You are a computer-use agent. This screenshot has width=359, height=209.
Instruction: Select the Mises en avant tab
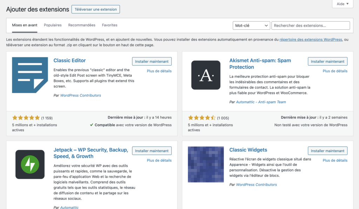pos(25,25)
